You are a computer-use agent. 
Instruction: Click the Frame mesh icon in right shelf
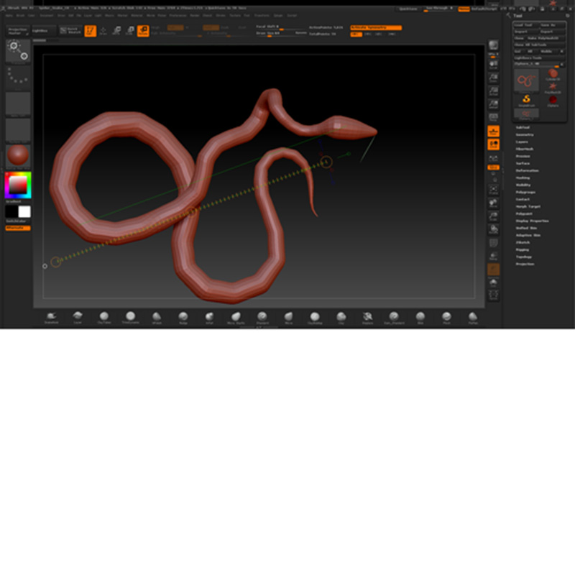[x=493, y=190]
